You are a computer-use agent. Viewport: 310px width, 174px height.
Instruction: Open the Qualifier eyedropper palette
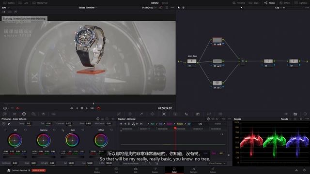141,114
